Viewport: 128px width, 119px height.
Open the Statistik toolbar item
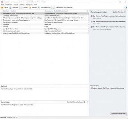pos(33,7)
